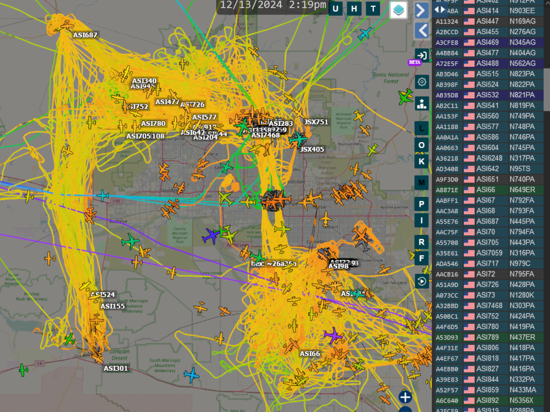The height and width of the screenshot is (412, 550).
Task: Click the F sidebar button
Action: [x=422, y=258]
